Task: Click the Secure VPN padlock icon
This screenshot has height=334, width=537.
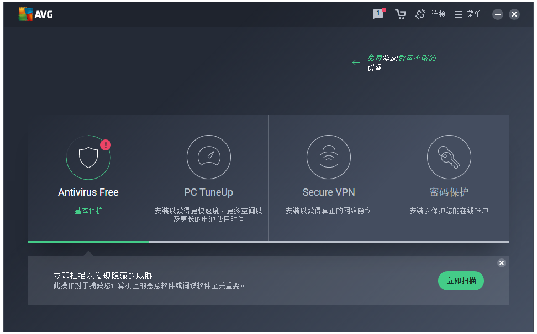Action: [x=329, y=157]
